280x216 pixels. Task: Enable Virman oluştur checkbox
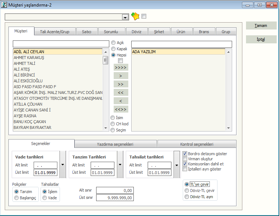[185, 159]
